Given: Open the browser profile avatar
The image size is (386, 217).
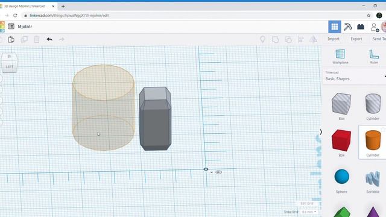Looking at the screenshot, I should [379, 15].
